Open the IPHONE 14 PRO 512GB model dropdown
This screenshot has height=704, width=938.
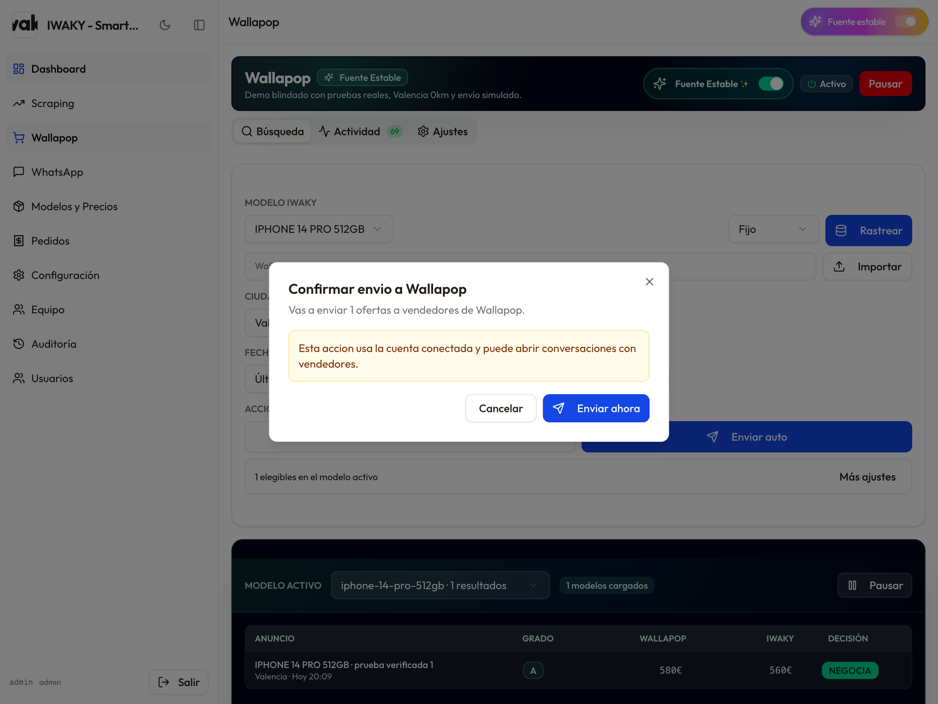coord(319,229)
